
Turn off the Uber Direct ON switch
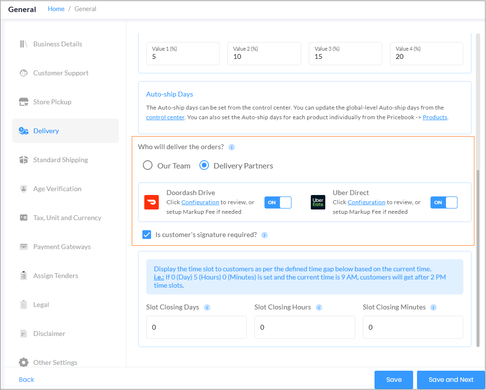coord(444,202)
